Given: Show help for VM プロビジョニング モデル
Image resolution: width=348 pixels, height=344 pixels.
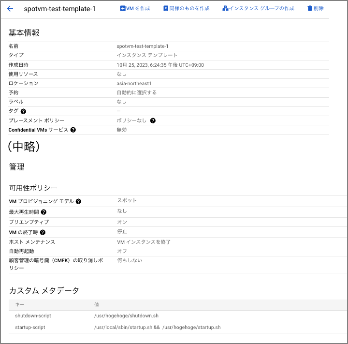Looking at the screenshot, I should point(78,201).
